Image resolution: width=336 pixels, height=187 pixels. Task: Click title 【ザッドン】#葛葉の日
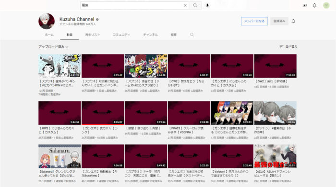(x=273, y=130)
